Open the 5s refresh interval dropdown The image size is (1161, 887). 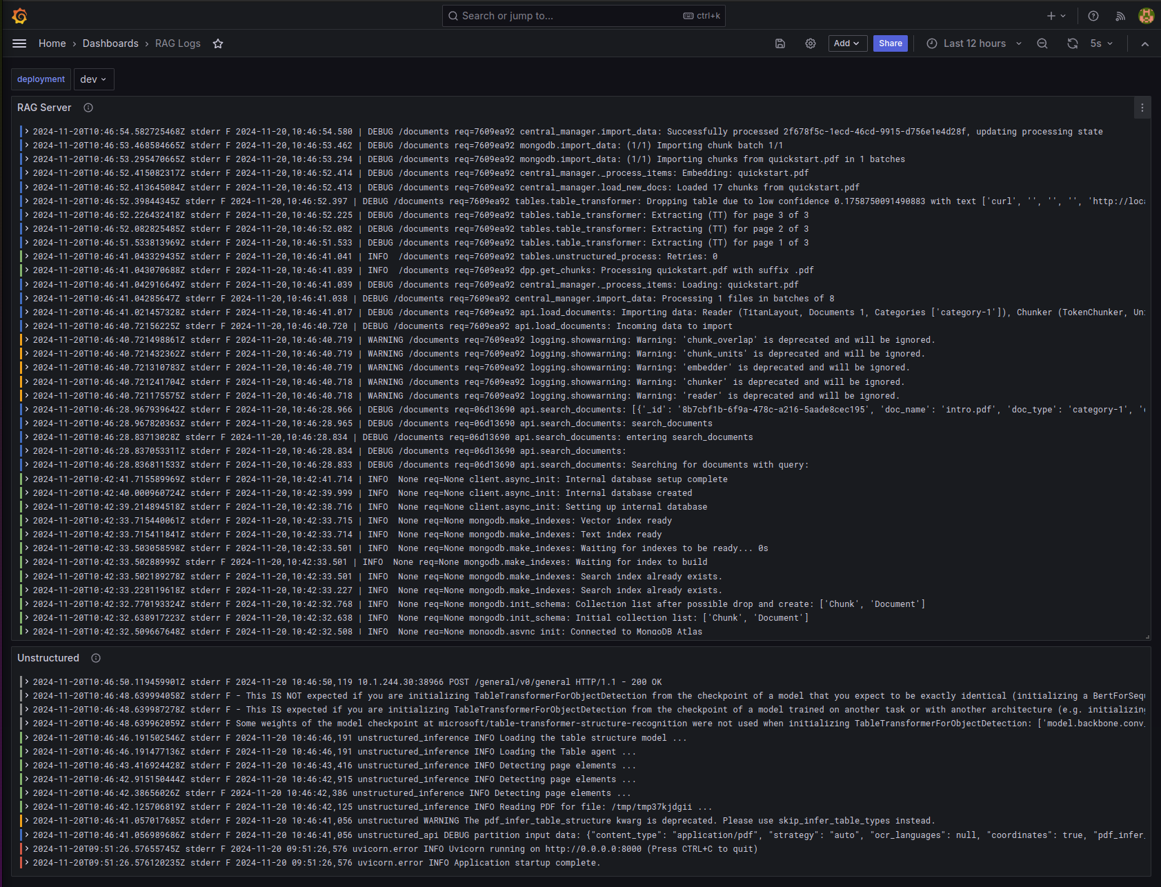(x=1102, y=43)
